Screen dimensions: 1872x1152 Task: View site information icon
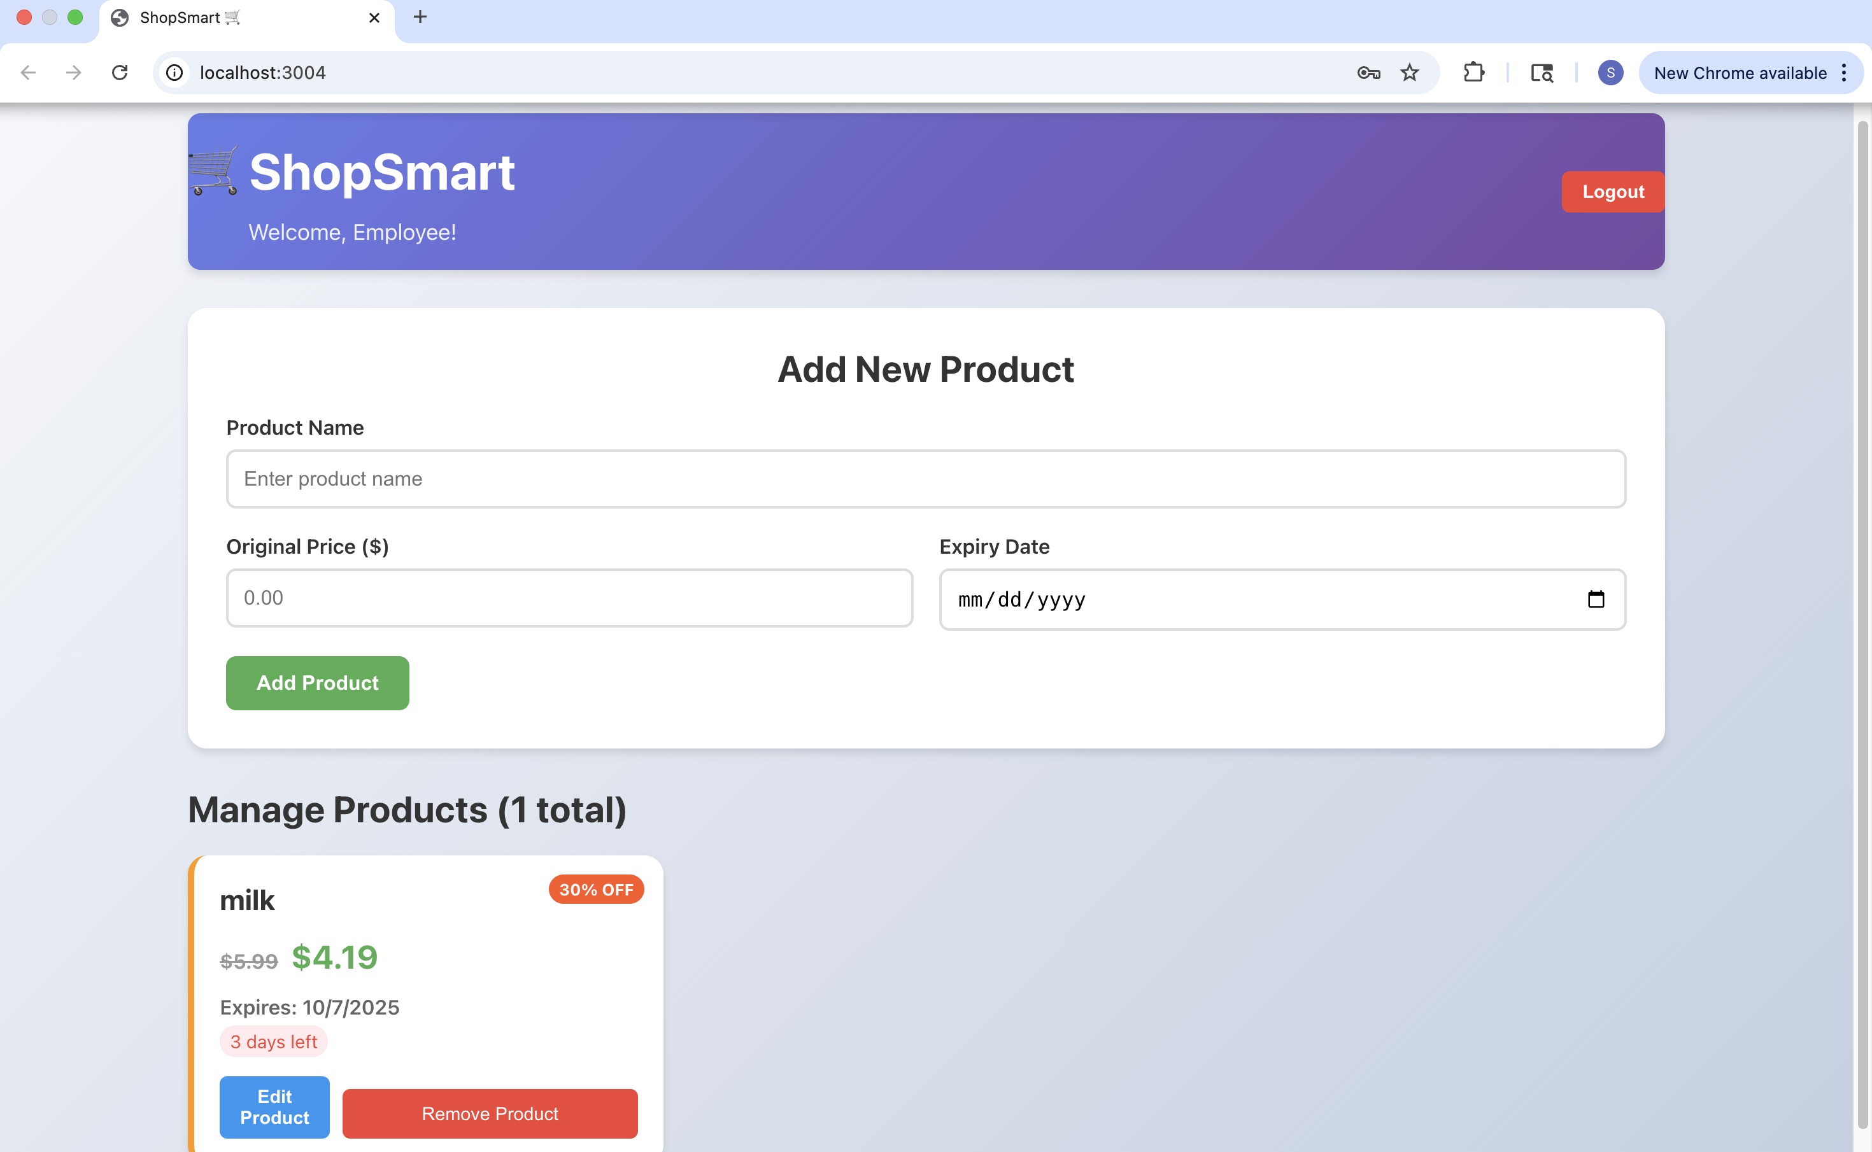pos(174,73)
